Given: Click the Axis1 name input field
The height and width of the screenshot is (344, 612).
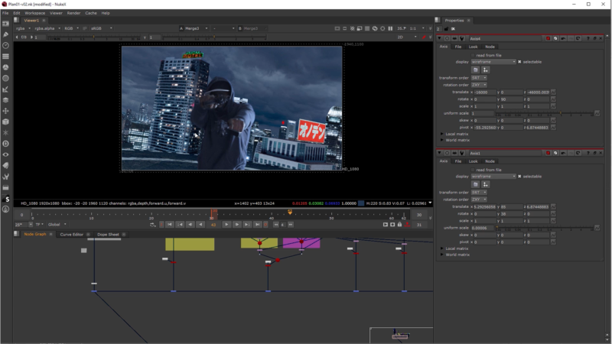Looking at the screenshot, I should 506,154.
